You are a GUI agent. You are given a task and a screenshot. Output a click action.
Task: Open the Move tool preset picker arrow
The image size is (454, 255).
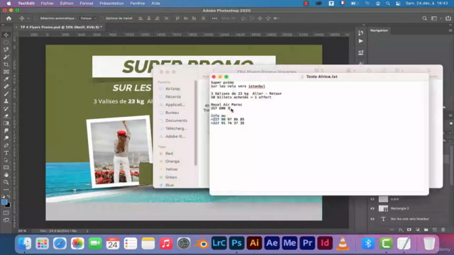coord(28,18)
